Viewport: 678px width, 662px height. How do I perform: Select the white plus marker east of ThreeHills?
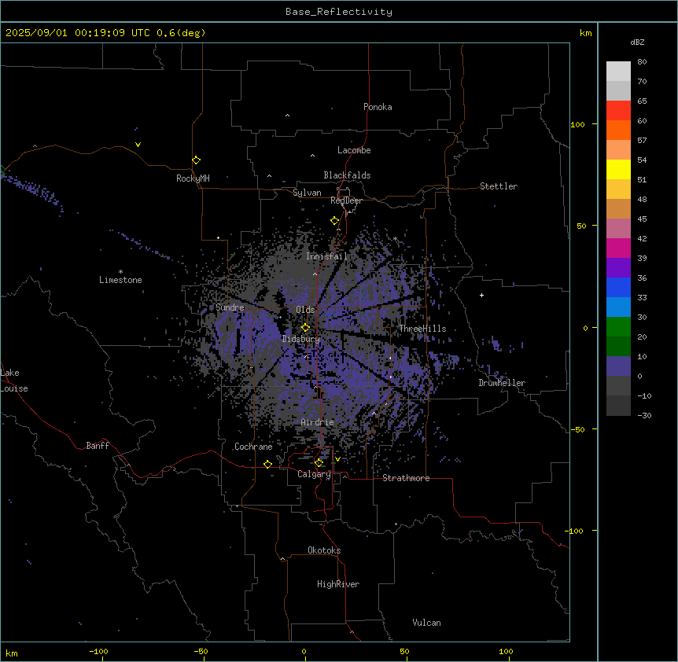coord(481,295)
